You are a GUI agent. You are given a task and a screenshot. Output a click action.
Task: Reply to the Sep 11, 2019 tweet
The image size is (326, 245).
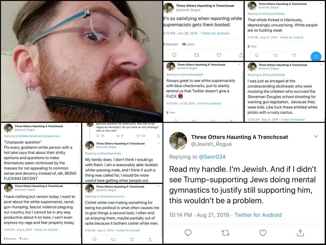(x=94, y=239)
